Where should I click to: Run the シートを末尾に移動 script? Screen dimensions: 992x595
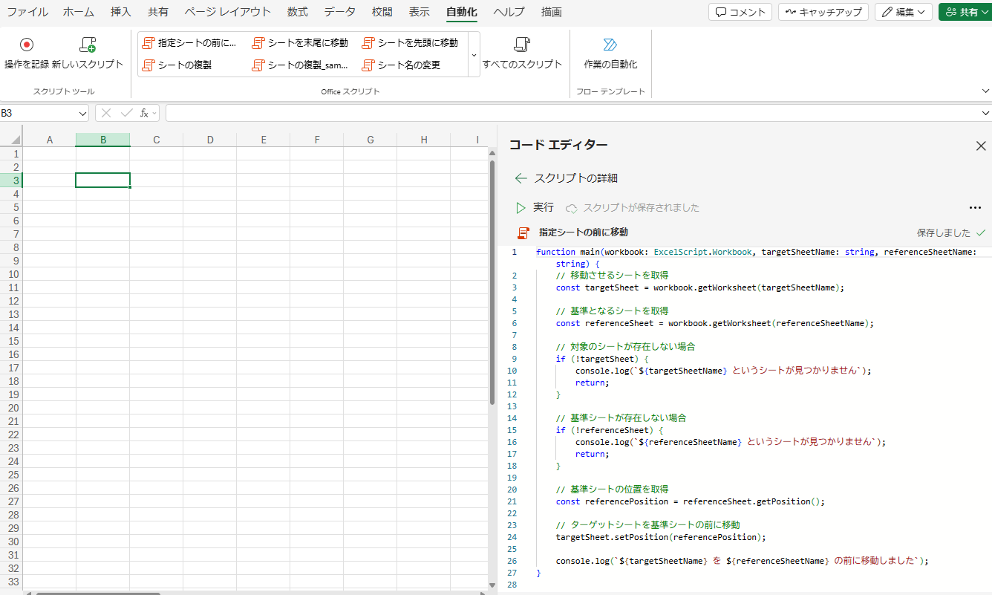[300, 42]
